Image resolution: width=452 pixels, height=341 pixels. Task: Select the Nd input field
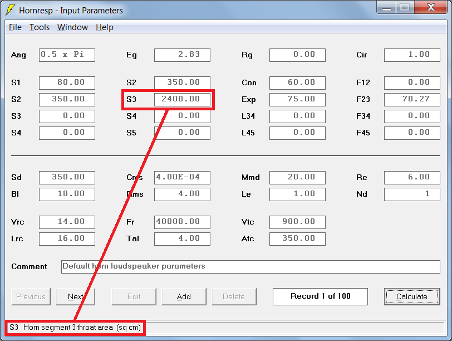[x=412, y=194]
